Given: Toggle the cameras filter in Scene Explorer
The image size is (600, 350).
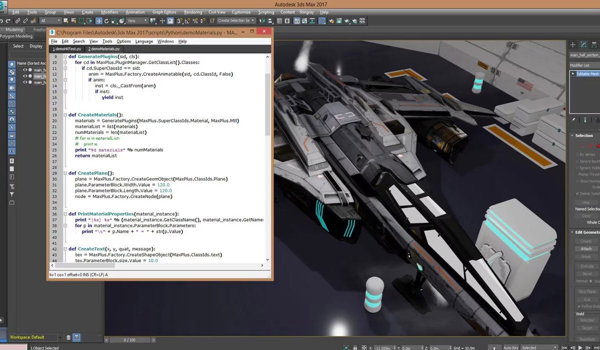Looking at the screenshot, I should (x=12, y=87).
